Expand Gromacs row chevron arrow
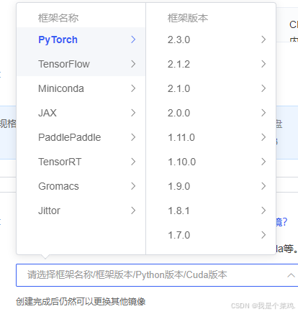The image size is (298, 314). coord(133,186)
